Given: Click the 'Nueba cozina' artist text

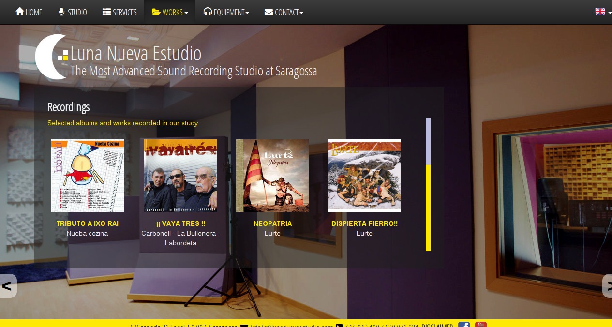Looking at the screenshot, I should pyautogui.click(x=88, y=233).
